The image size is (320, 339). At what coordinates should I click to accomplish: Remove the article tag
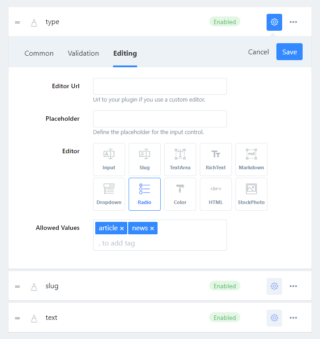coord(122,229)
